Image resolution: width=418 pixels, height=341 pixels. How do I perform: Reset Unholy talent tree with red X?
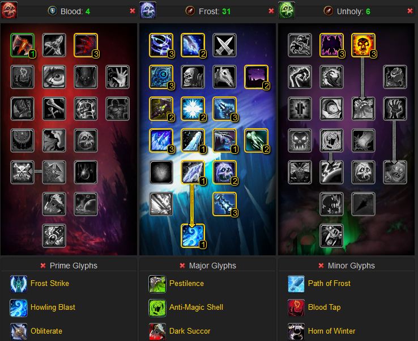pyautogui.click(x=410, y=11)
